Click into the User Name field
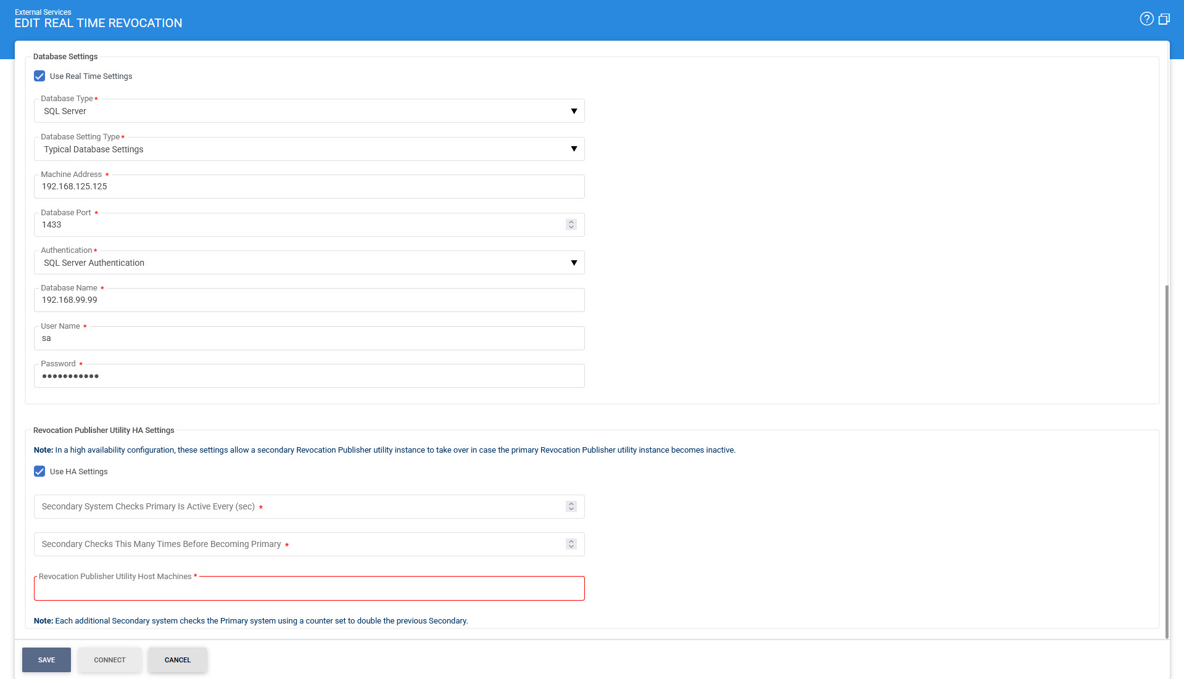This screenshot has height=679, width=1184. tap(308, 339)
